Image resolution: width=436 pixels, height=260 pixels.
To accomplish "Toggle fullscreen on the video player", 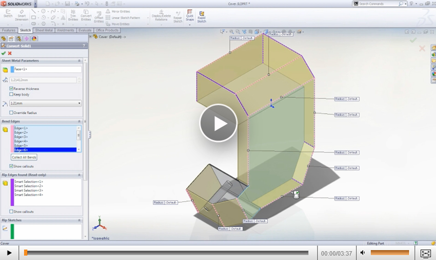I will pos(425,253).
